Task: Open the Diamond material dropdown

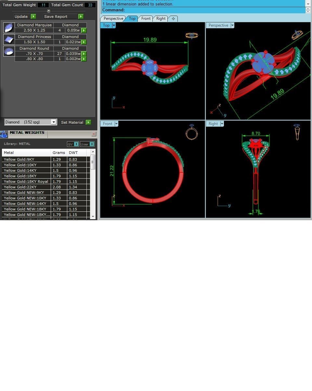Action: pyautogui.click(x=54, y=122)
